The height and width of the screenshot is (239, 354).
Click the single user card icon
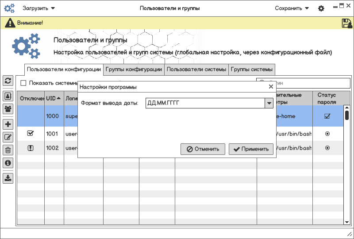coord(8,96)
